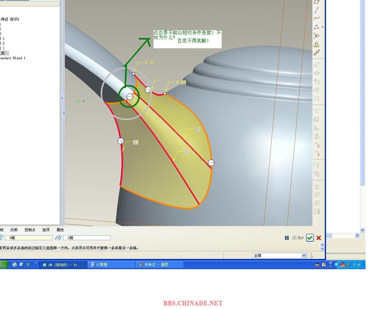Step message log up arrow
The image size is (386, 309).
click(x=322, y=245)
